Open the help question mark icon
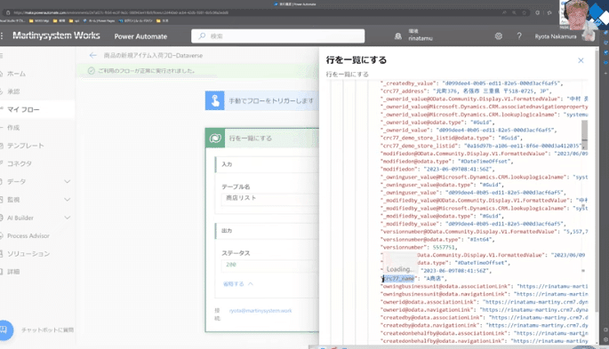 click(519, 36)
